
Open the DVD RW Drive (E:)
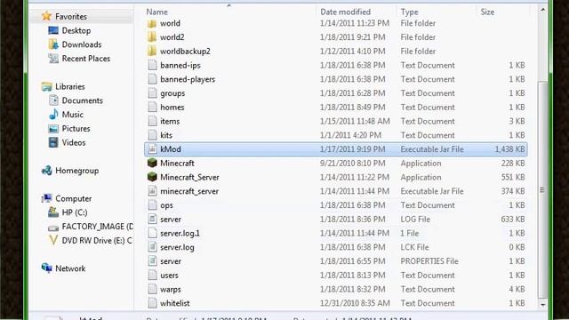coord(97,241)
